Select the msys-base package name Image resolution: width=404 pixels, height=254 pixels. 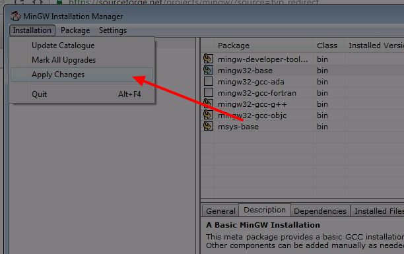238,127
